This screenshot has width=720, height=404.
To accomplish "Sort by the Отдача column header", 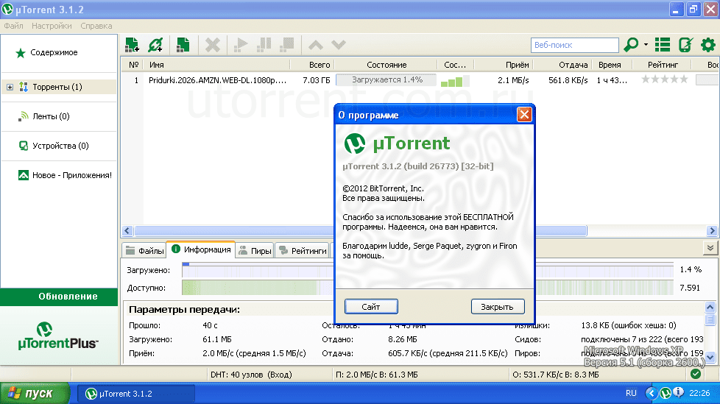I will click(x=562, y=65).
